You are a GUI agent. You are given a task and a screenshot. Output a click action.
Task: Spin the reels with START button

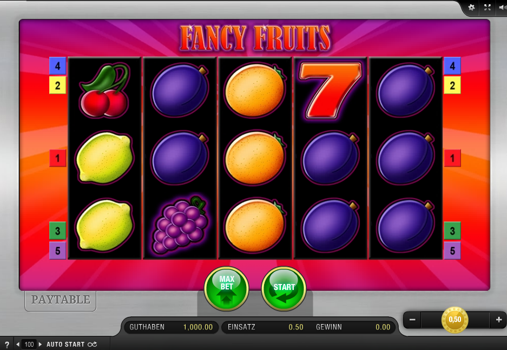click(x=284, y=288)
